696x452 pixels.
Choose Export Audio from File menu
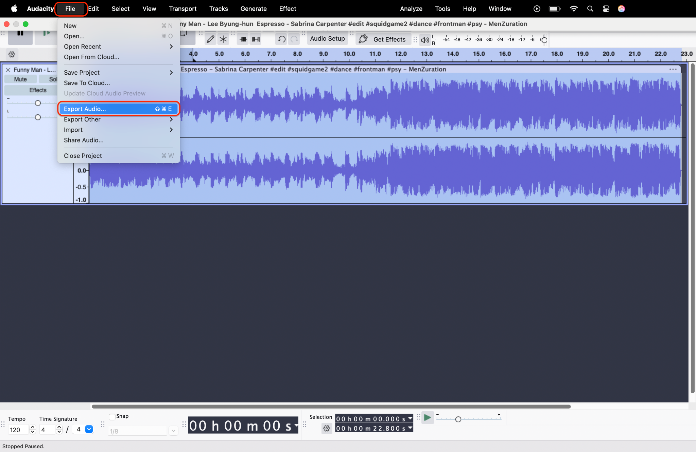point(118,109)
